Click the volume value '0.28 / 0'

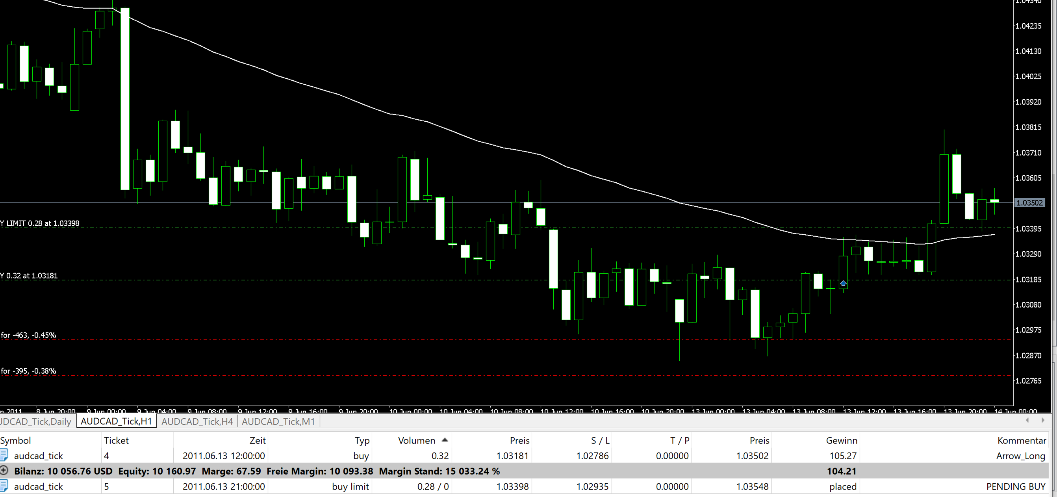click(x=433, y=486)
